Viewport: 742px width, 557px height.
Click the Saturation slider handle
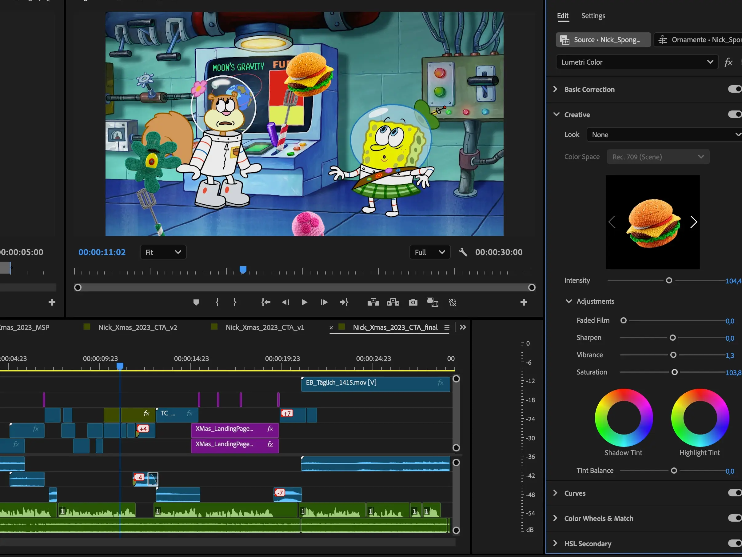pyautogui.click(x=675, y=372)
